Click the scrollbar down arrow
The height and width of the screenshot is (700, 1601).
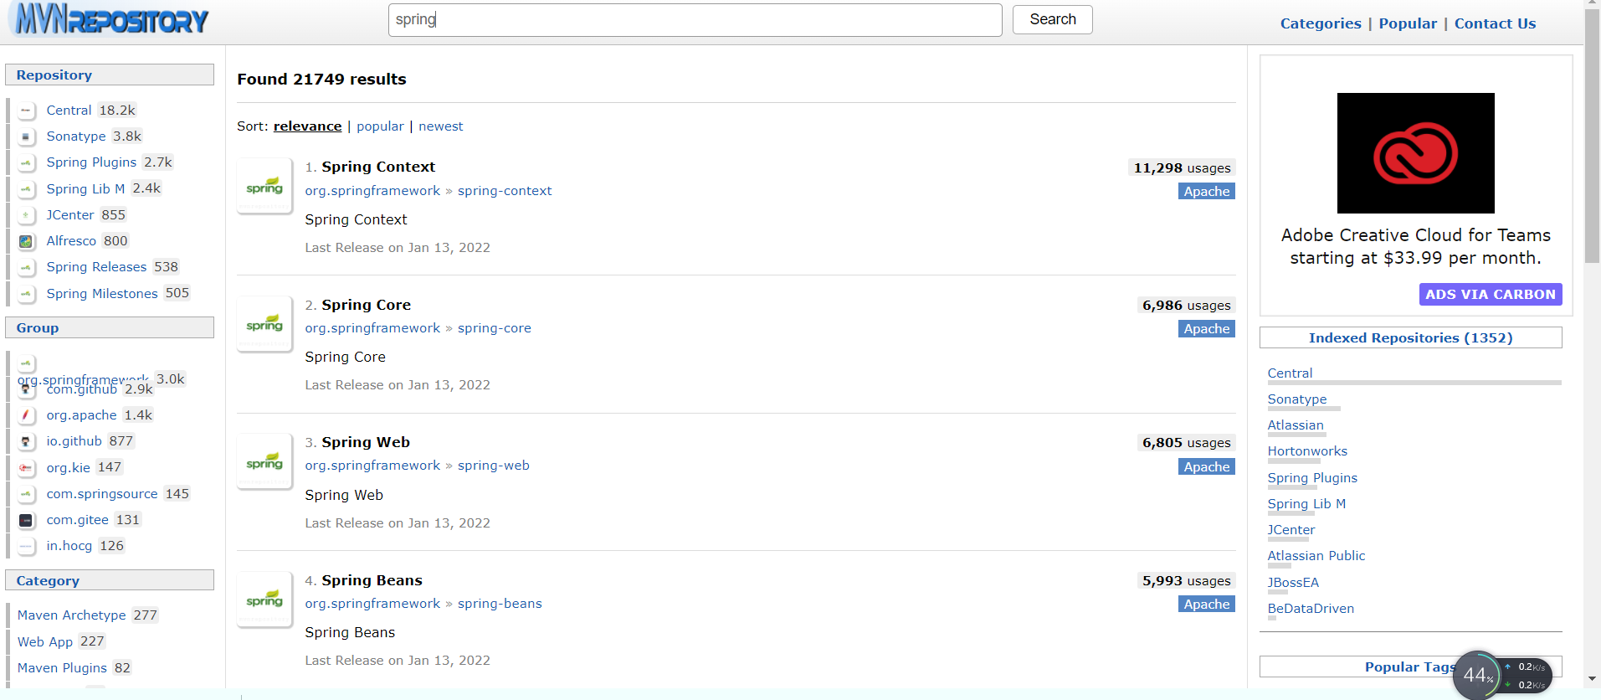point(1593,679)
